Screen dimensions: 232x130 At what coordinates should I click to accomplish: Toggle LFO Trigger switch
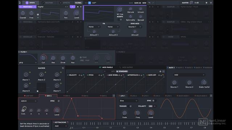click(x=130, y=106)
